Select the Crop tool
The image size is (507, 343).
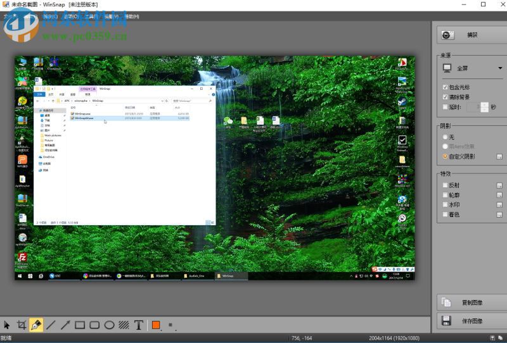pyautogui.click(x=22, y=325)
